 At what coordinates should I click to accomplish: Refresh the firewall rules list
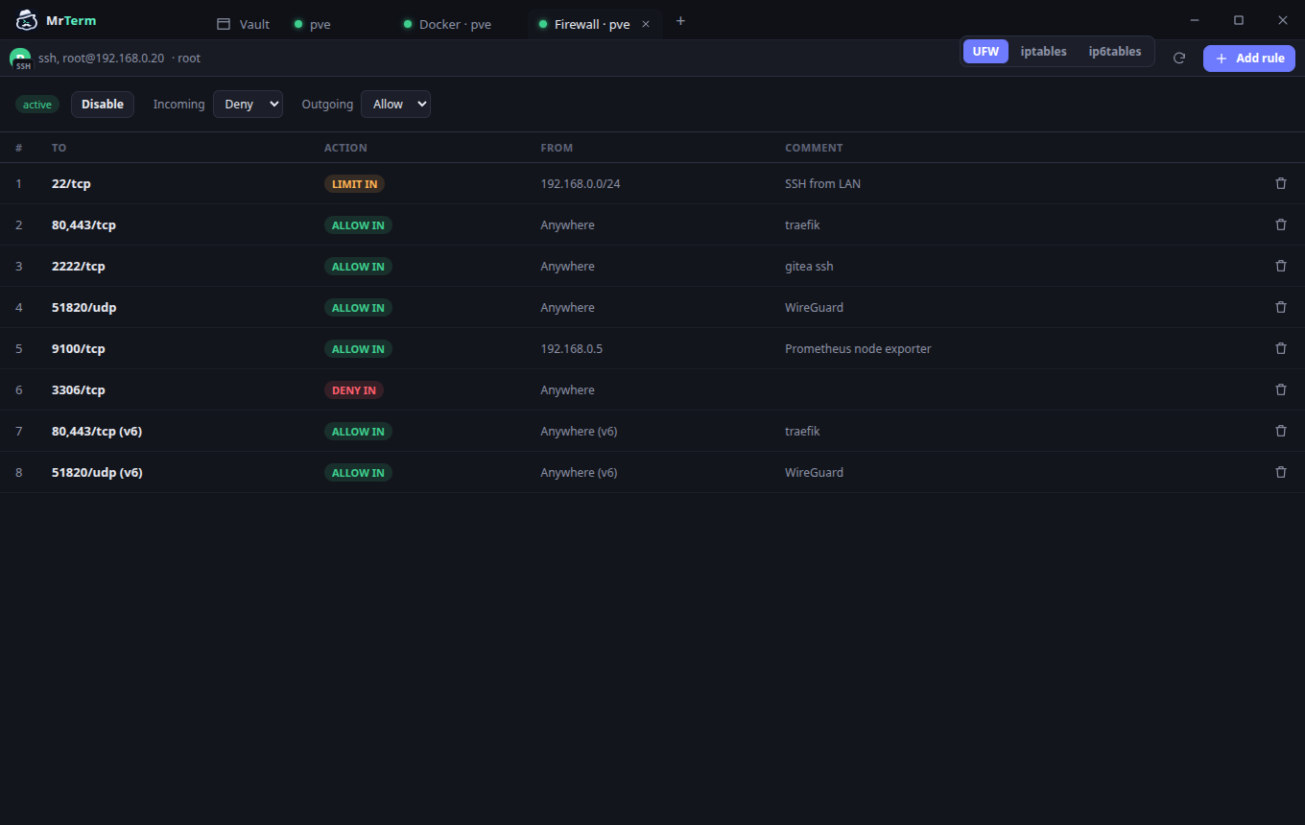1179,59
